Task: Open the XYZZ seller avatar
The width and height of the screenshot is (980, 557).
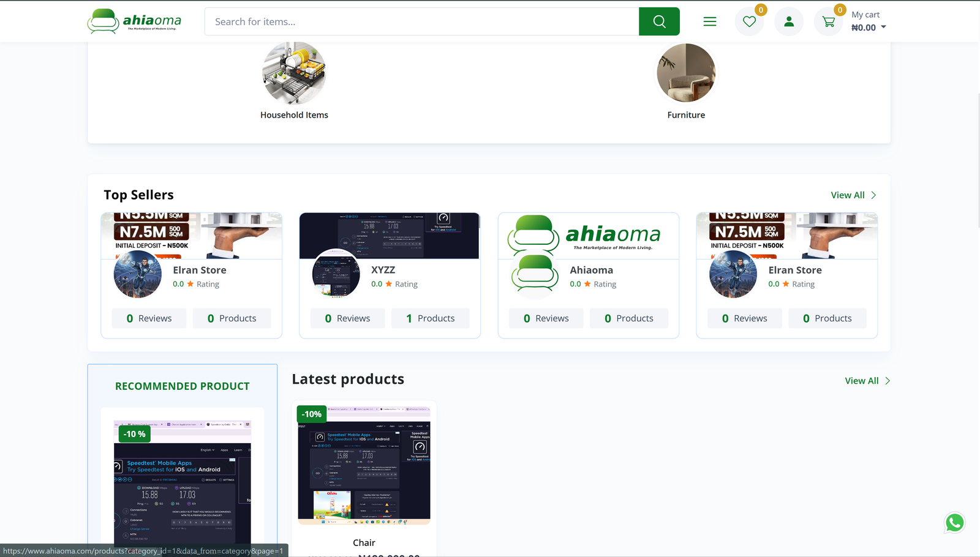Action: [336, 274]
